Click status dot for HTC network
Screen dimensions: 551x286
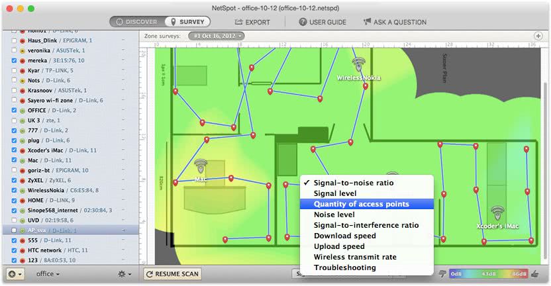tap(22, 250)
